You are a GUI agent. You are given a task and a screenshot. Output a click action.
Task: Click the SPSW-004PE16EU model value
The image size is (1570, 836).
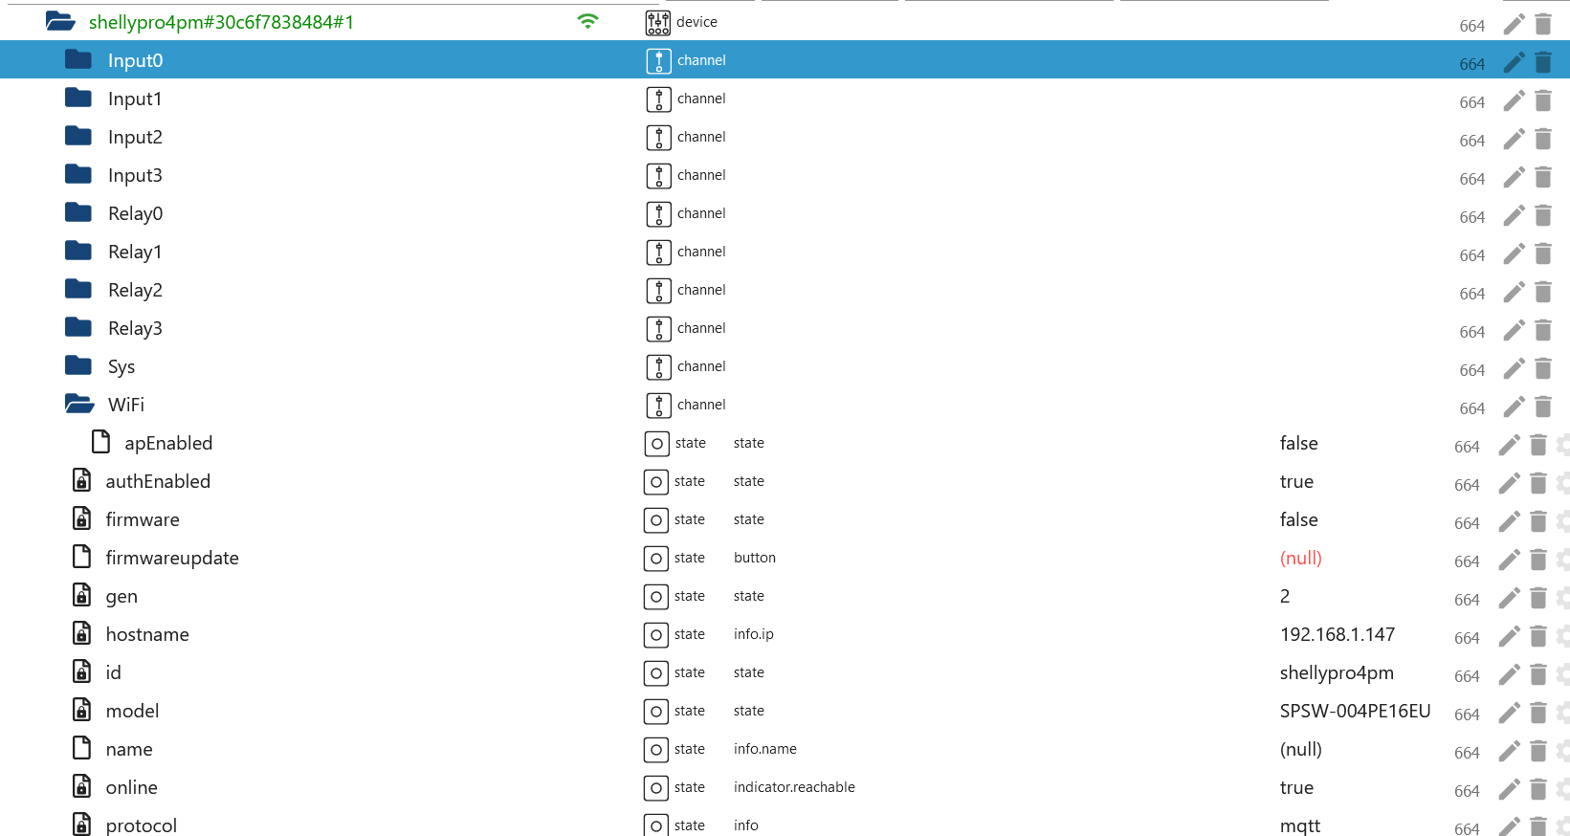point(1355,711)
